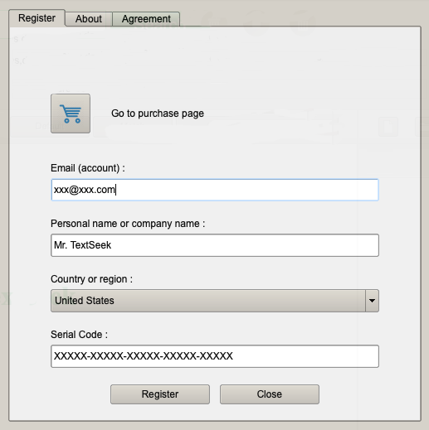This screenshot has width=429, height=430.
Task: Click the personal or company name field
Action: [215, 245]
